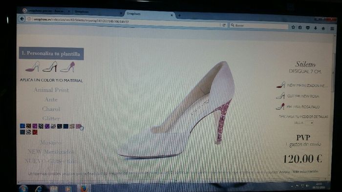Screen dimensions: 342x192
Task: Click the taskbar clock and date
Action: tap(319, 186)
